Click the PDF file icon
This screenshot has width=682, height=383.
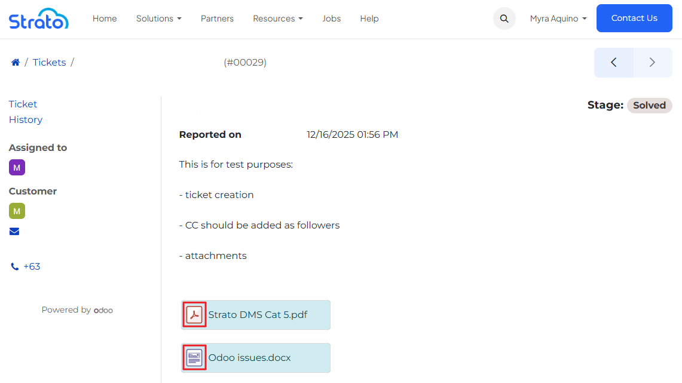coord(194,314)
